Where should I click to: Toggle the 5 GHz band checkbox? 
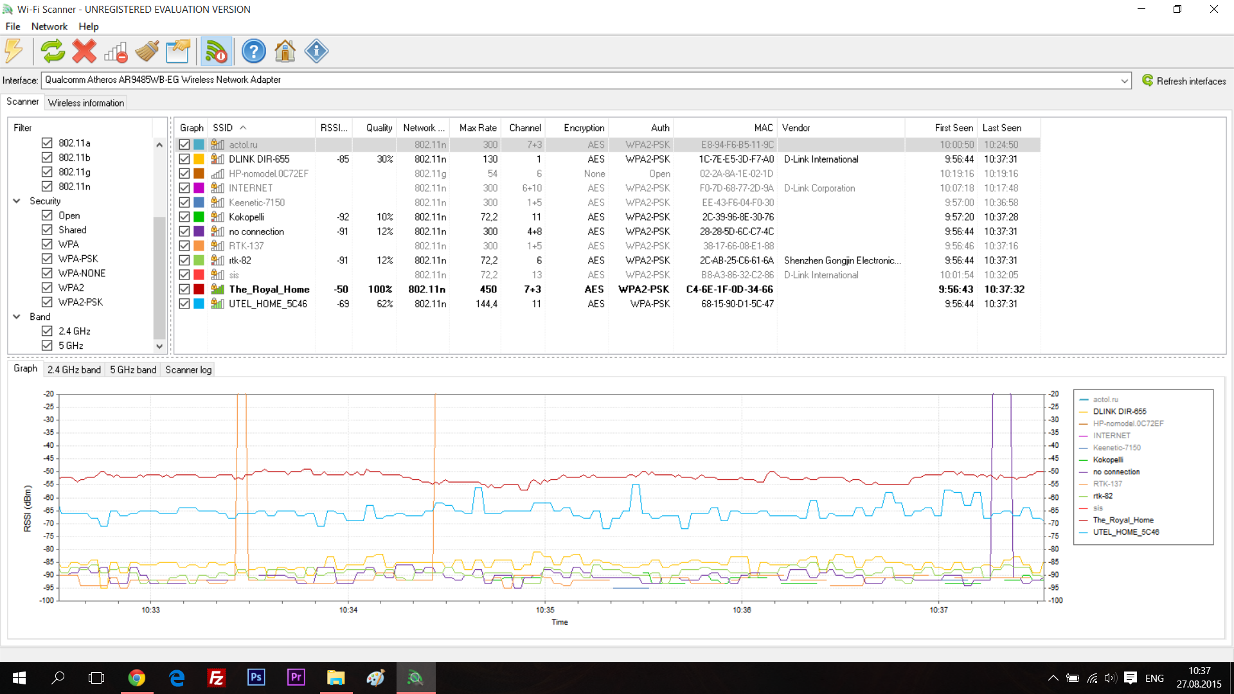click(x=47, y=346)
